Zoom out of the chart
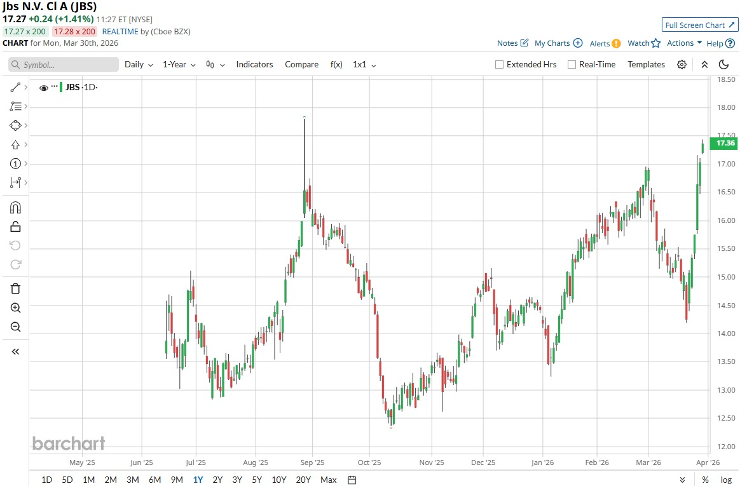The image size is (740, 486). click(15, 327)
